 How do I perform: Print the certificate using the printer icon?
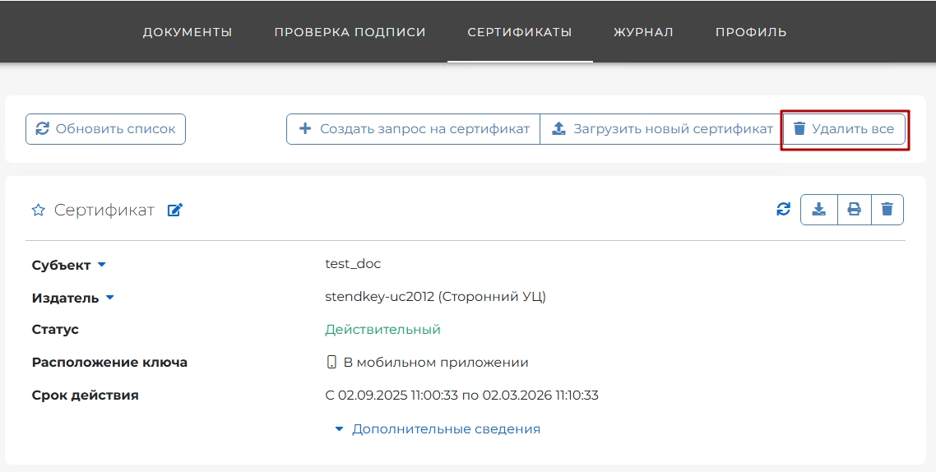pyautogui.click(x=854, y=210)
